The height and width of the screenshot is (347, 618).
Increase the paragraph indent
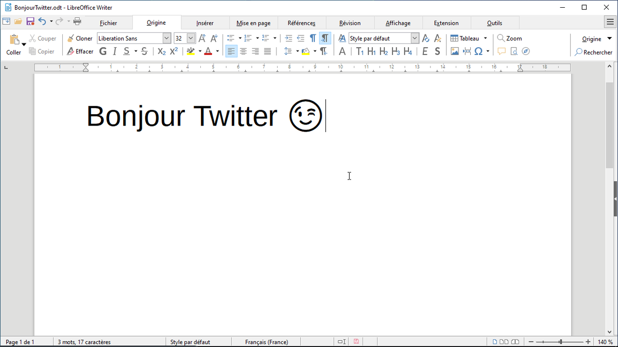[x=288, y=39]
